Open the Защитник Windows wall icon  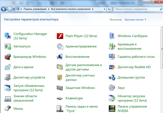60,88
